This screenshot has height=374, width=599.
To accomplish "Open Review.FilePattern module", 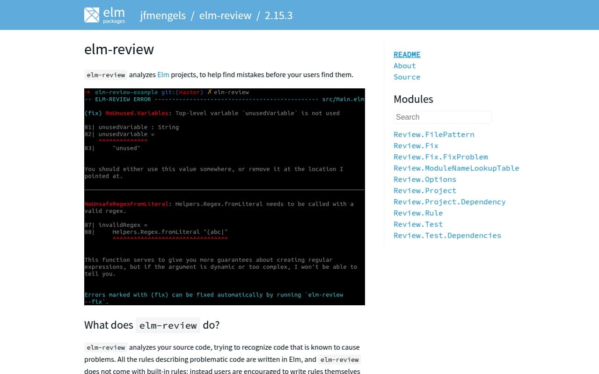I will point(434,135).
